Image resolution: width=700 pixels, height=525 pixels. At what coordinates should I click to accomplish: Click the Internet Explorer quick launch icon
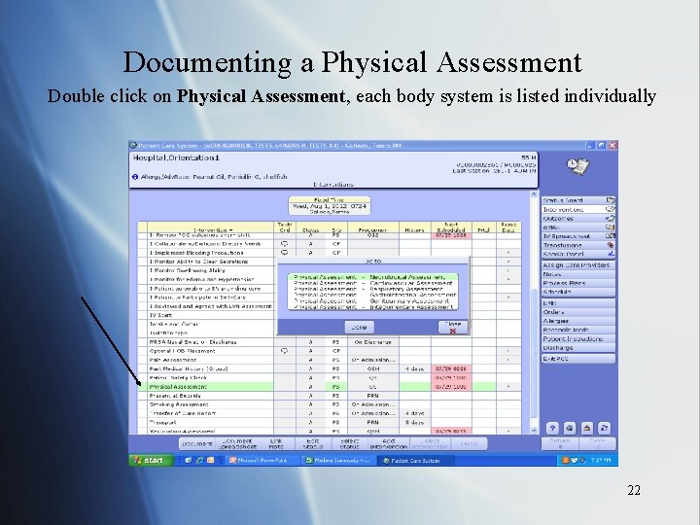pos(199,460)
